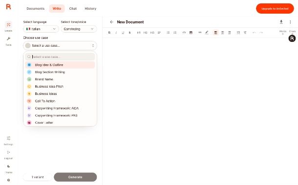298x185 pixels.
Task: Apply Bold formatting in the toolbar
Action: [109, 33]
